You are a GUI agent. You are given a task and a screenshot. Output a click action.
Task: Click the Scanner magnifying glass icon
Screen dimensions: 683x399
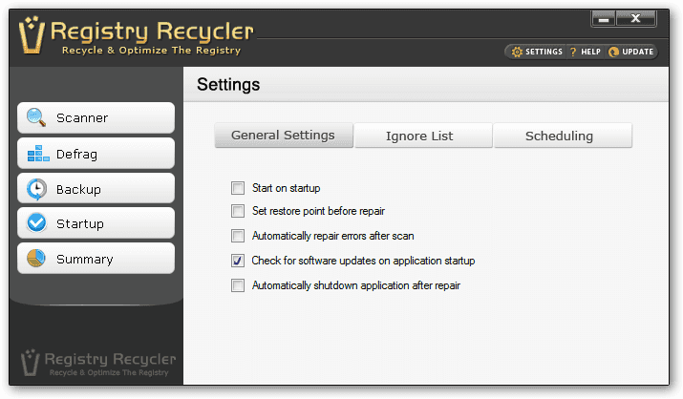[36, 117]
